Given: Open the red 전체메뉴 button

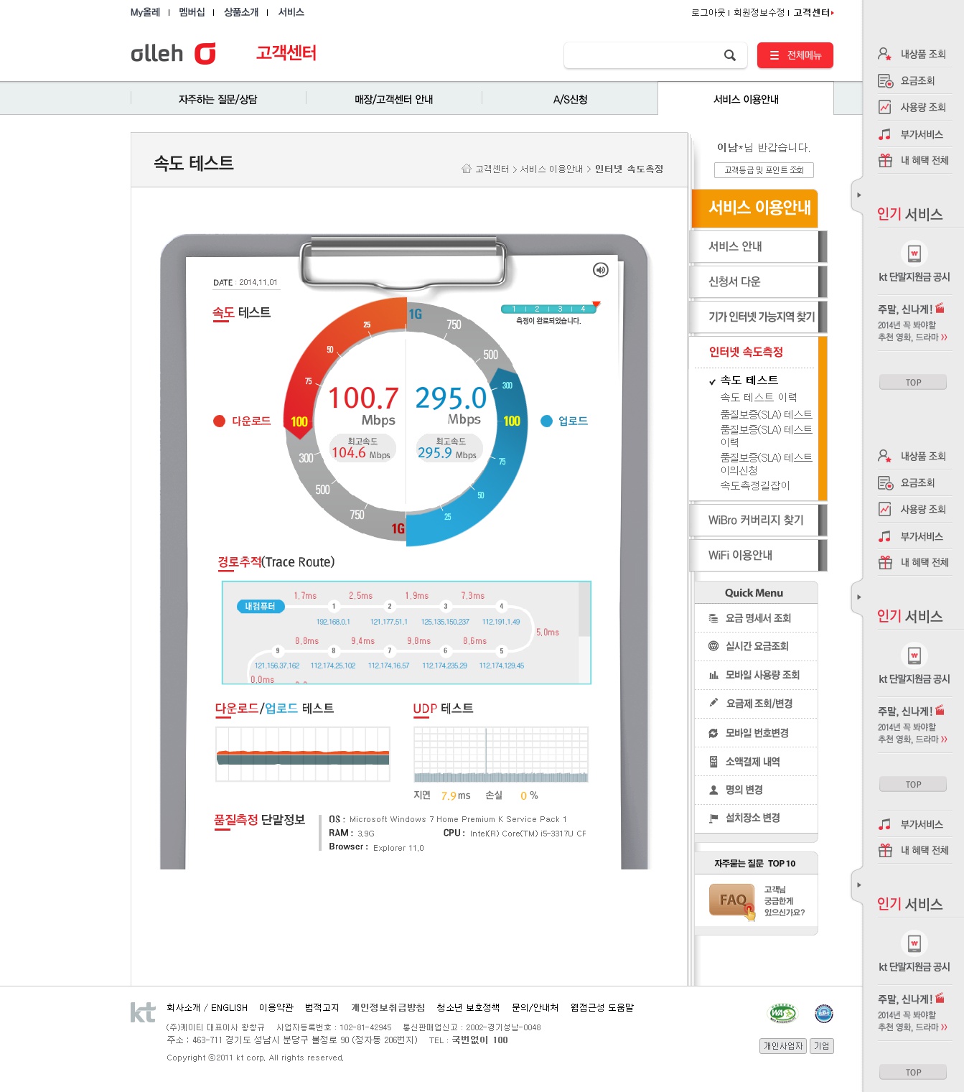Looking at the screenshot, I should point(795,55).
